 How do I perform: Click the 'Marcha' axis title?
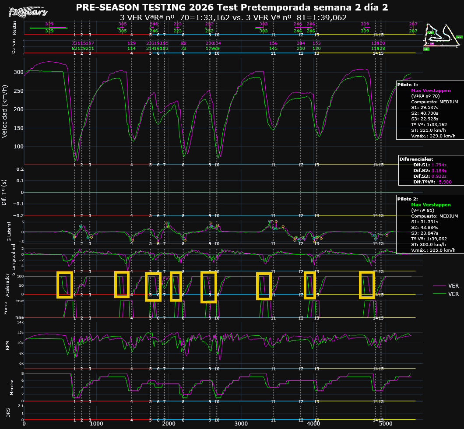point(12,387)
